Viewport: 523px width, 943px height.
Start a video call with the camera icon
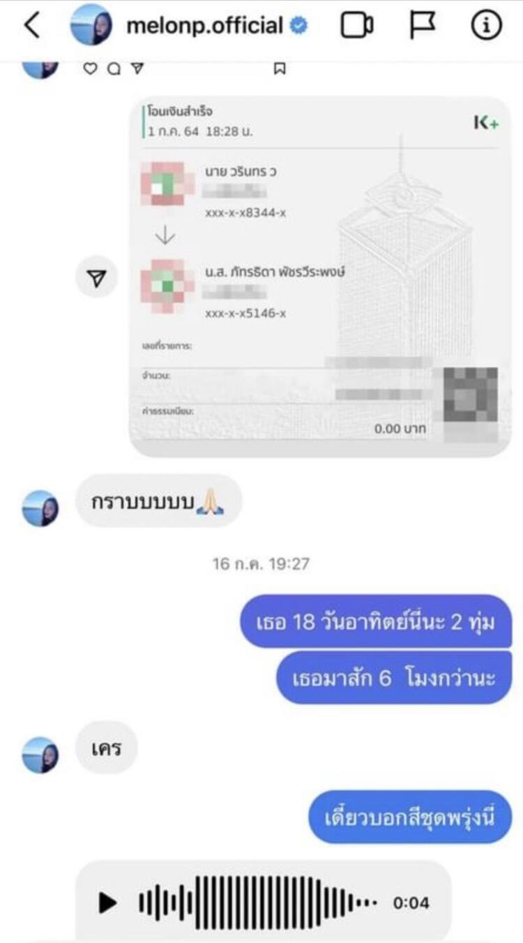tap(356, 25)
